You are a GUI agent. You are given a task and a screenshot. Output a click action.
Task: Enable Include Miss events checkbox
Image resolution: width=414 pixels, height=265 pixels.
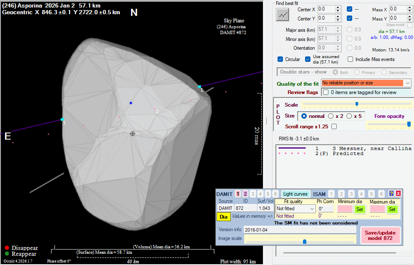pyautogui.click(x=351, y=59)
